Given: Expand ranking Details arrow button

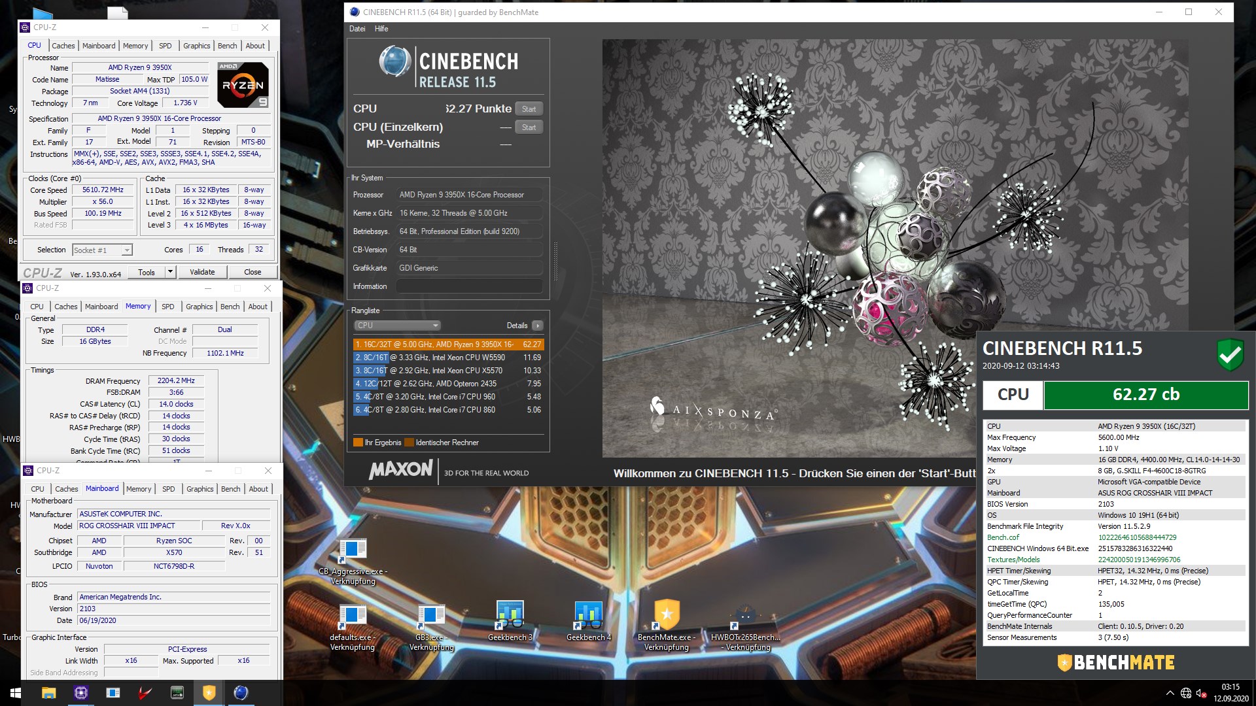Looking at the screenshot, I should click(x=538, y=326).
